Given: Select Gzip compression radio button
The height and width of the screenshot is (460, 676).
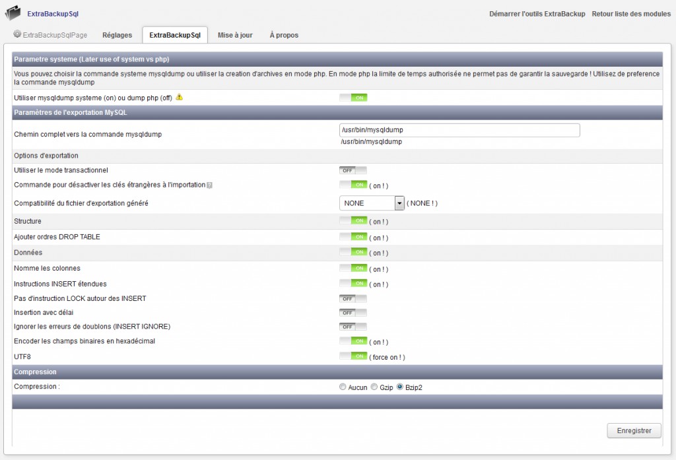Looking at the screenshot, I should click(374, 387).
